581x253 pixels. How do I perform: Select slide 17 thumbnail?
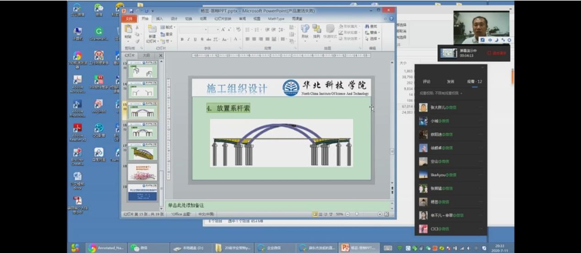tap(142, 151)
